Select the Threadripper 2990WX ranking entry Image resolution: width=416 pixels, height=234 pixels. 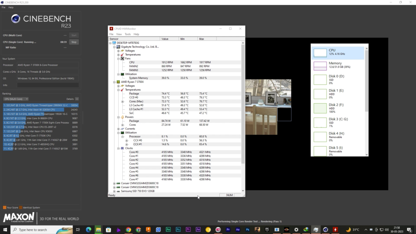(x=41, y=105)
